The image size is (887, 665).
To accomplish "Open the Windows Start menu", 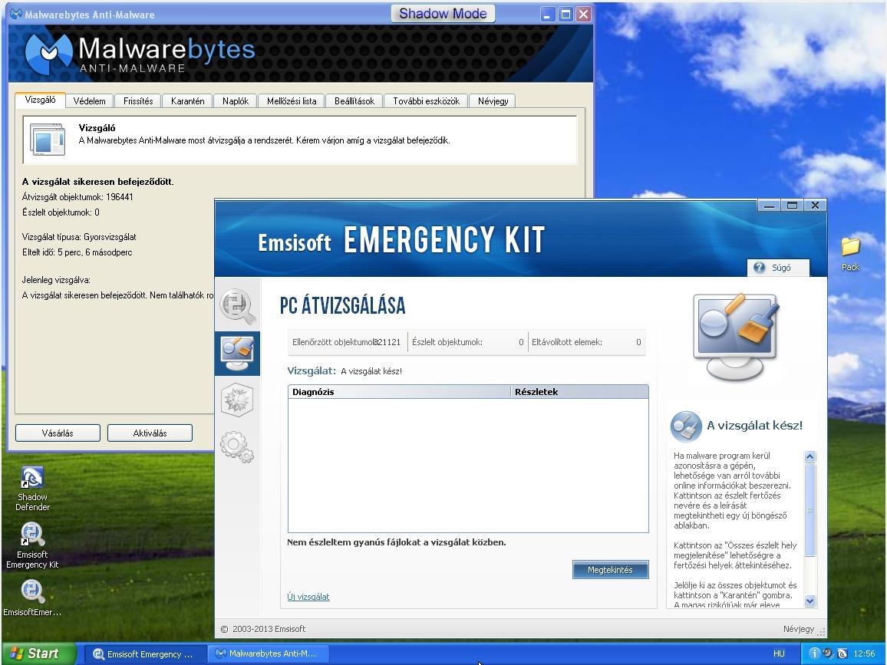I will 38,653.
